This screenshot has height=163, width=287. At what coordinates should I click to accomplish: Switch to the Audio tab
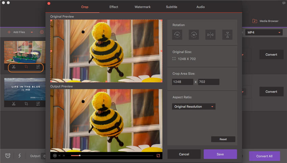[x=201, y=7]
